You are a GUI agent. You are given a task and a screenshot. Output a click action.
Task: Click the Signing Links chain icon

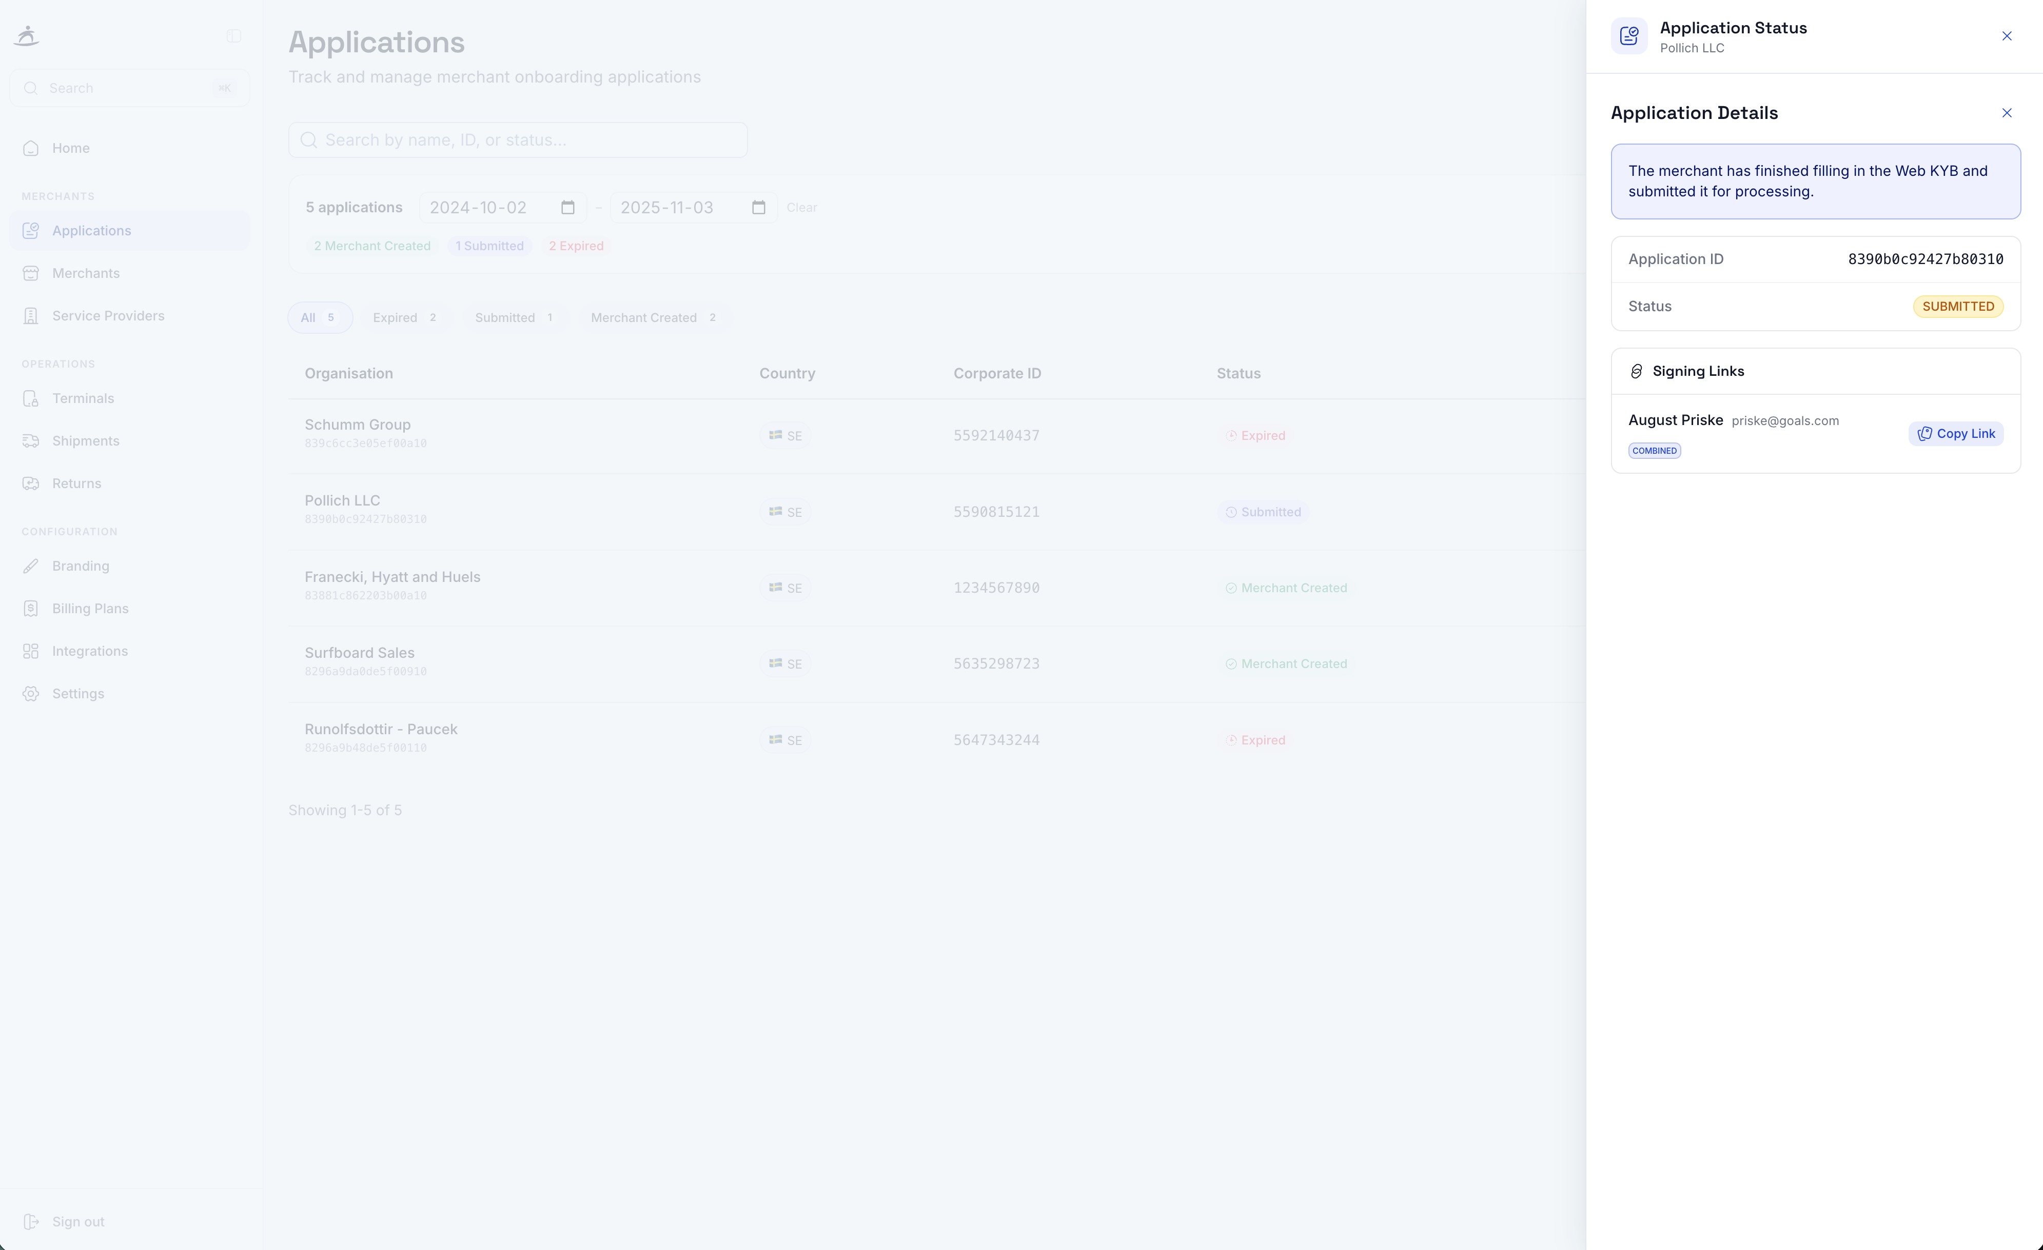pos(1636,371)
